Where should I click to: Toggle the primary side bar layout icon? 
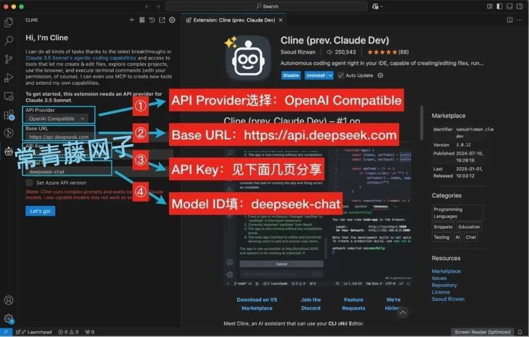coord(500,6)
